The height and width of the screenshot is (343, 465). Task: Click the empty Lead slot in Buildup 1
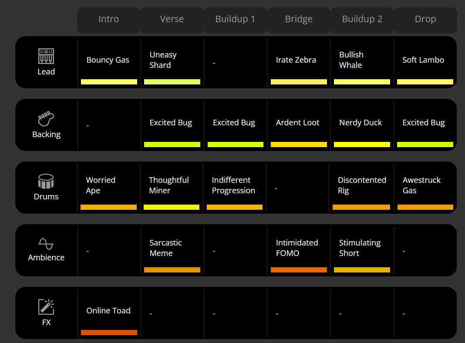pyautogui.click(x=235, y=63)
